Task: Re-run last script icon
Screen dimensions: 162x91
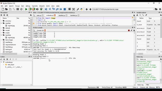Action: pyautogui.click(x=41, y=9)
